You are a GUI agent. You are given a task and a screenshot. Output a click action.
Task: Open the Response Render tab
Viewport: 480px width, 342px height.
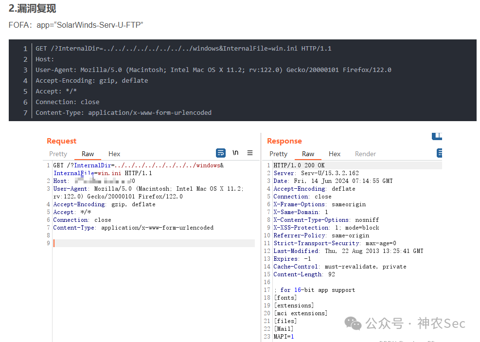tap(366, 154)
